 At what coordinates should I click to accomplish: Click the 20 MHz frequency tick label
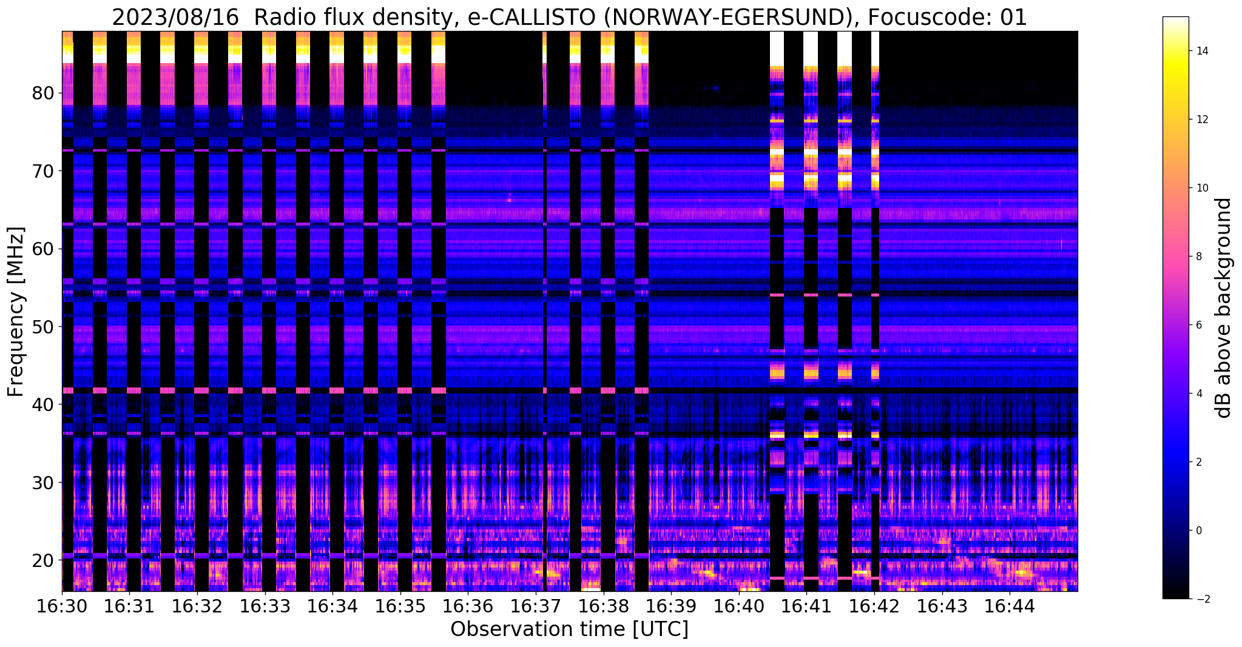click(x=44, y=560)
